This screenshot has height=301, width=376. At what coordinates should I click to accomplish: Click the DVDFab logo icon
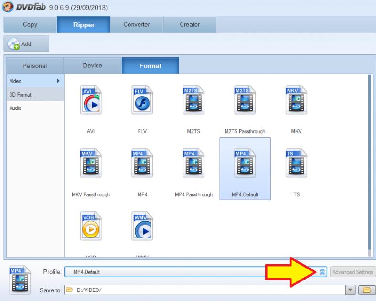point(8,7)
